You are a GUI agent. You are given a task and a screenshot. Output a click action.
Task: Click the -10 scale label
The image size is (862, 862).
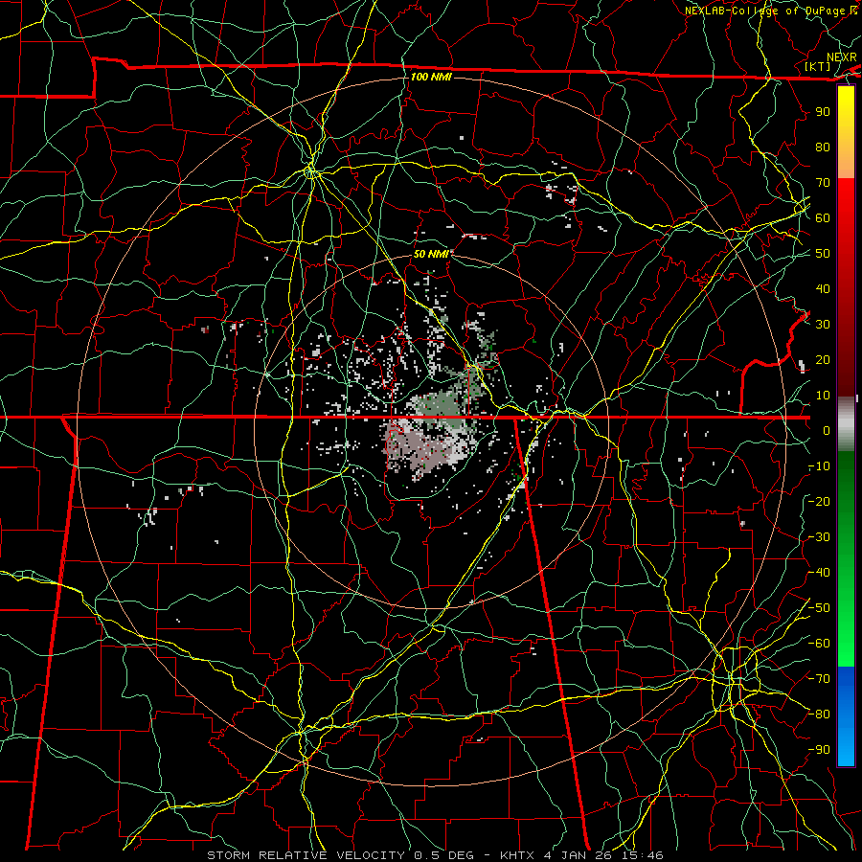point(819,466)
